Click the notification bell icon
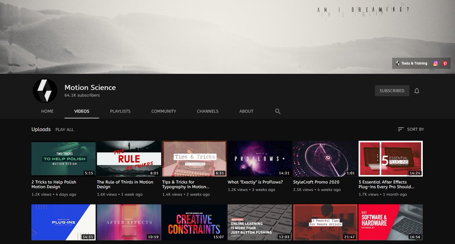 pyautogui.click(x=417, y=91)
